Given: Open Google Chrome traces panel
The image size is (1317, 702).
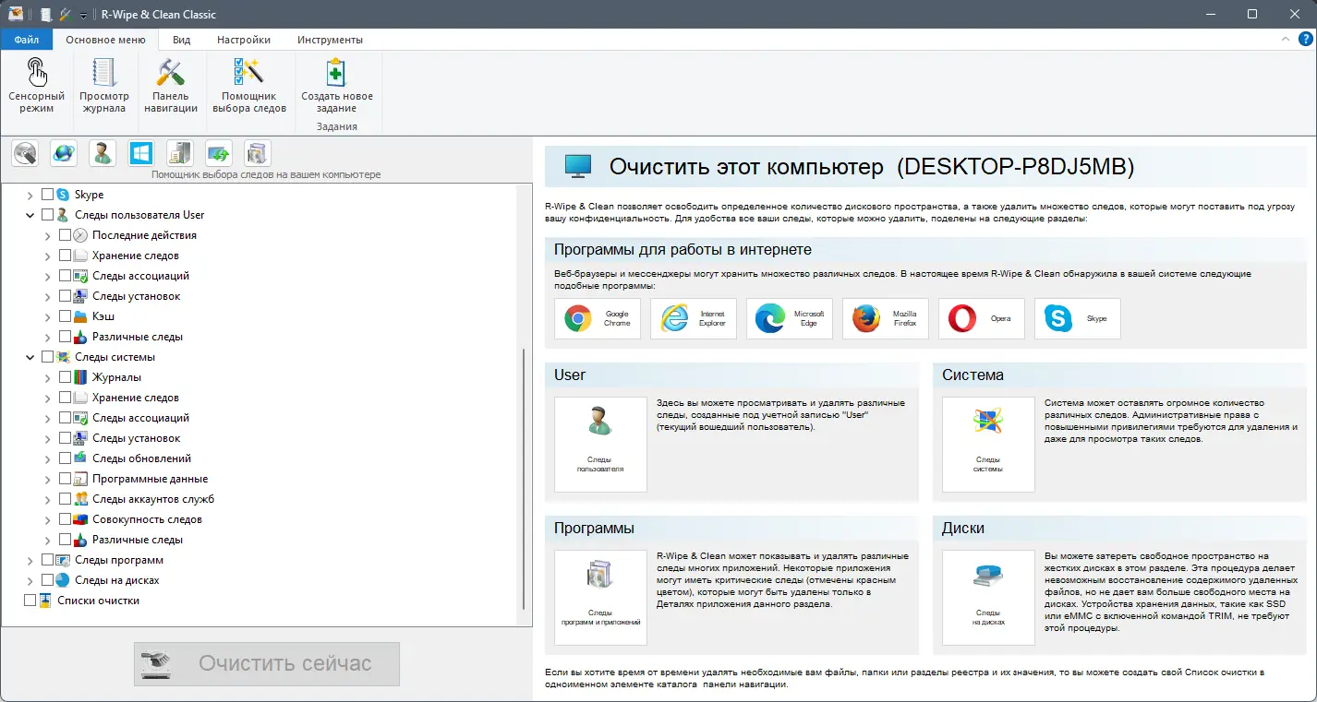Looking at the screenshot, I should coord(598,317).
